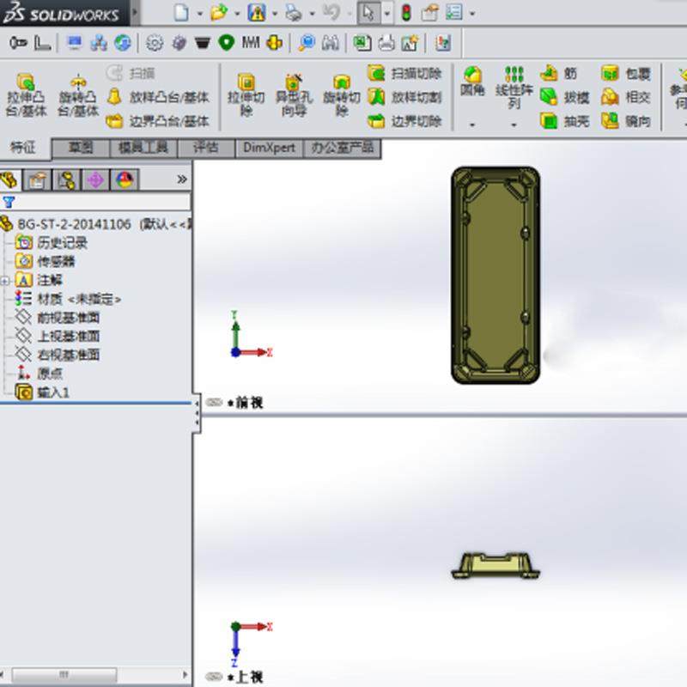Open the dropdown arrow beside the Open icon
This screenshot has height=687, width=687.
[238, 13]
